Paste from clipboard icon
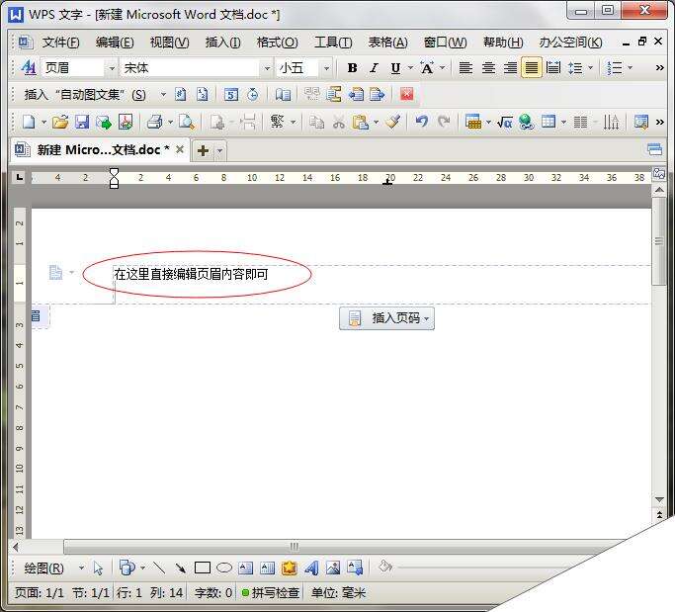This screenshot has height=612, width=675. point(360,123)
